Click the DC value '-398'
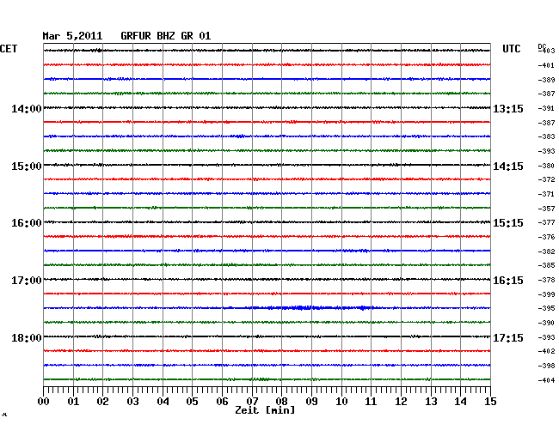 (546, 366)
